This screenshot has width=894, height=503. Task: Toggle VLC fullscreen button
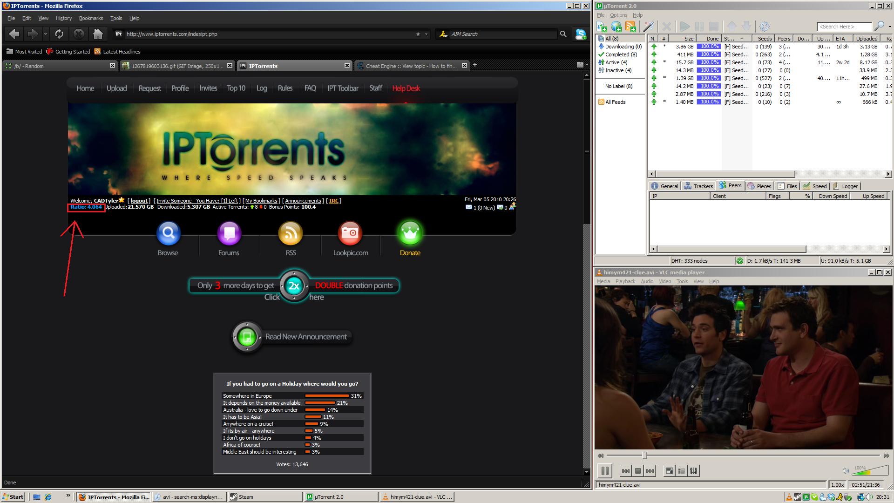click(x=669, y=471)
